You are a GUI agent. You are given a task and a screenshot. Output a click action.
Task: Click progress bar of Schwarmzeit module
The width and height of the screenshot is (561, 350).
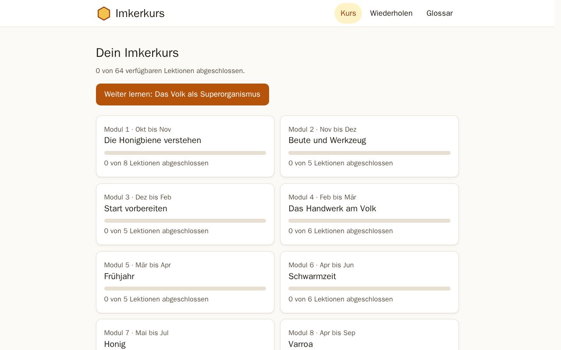coord(369,289)
